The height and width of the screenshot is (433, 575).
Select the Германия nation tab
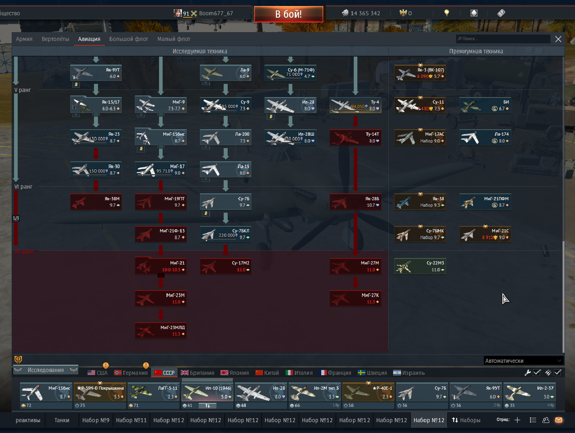131,373
